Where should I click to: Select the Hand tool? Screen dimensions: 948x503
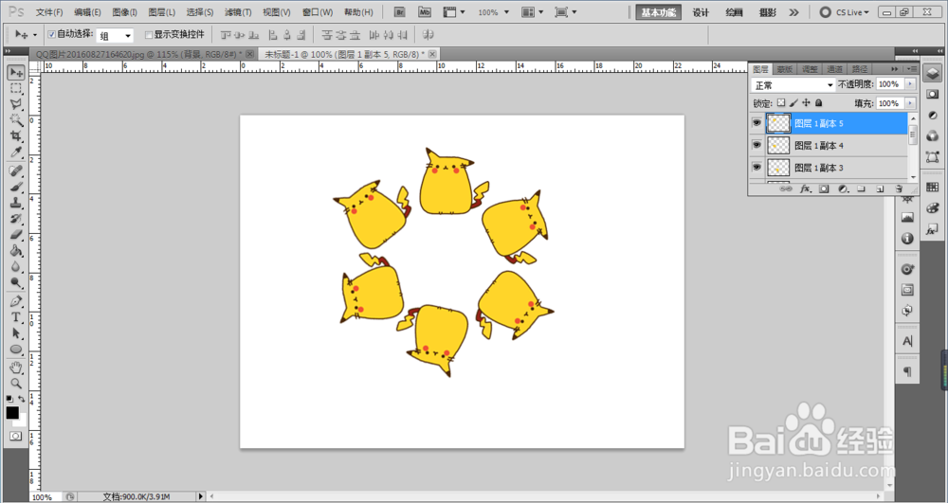click(x=16, y=368)
